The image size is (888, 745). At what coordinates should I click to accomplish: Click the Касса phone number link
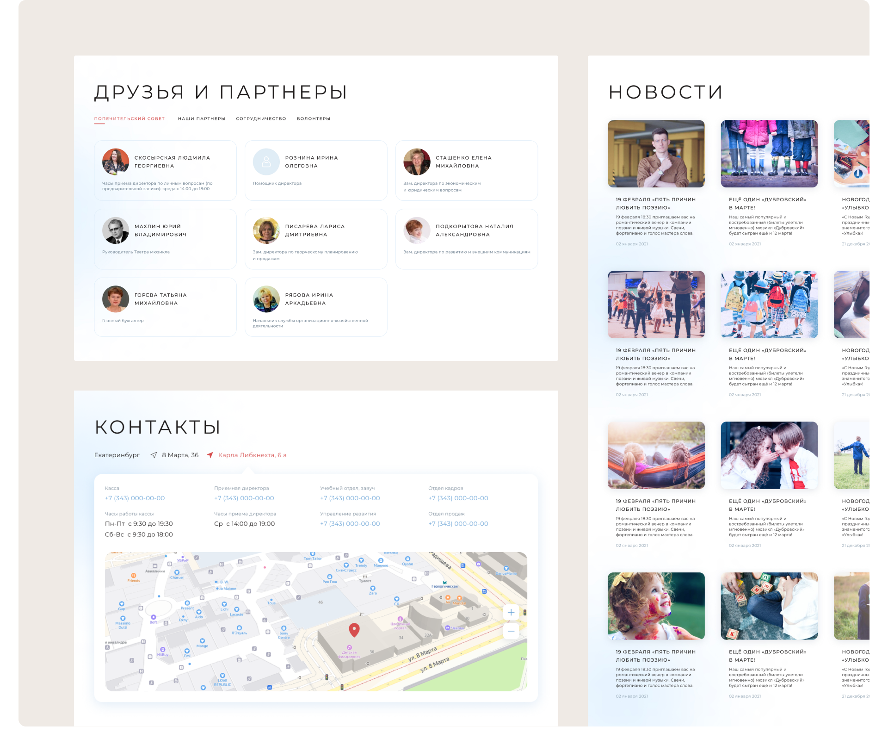coord(135,498)
